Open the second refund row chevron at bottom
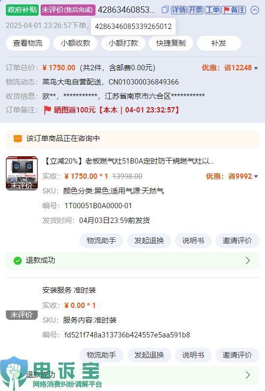This screenshot has height=391, width=265. point(248,375)
